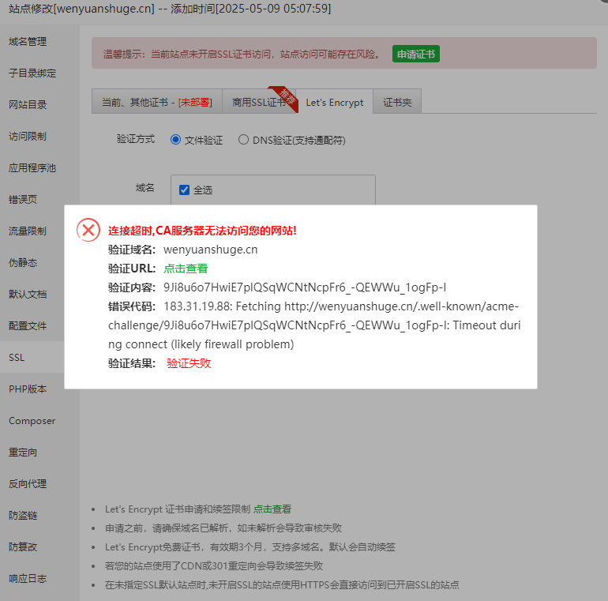
Task: Open 点击查看 link for renewal limits
Action: point(272,509)
